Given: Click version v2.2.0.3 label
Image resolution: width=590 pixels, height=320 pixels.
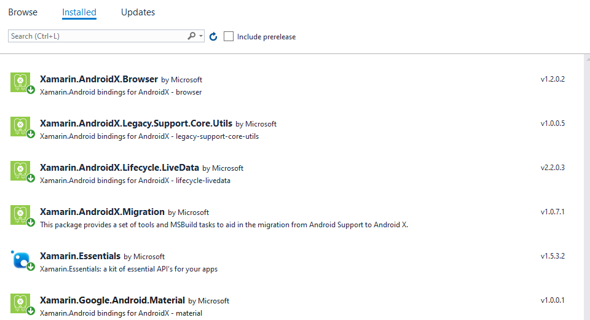Looking at the screenshot, I should [x=553, y=167].
